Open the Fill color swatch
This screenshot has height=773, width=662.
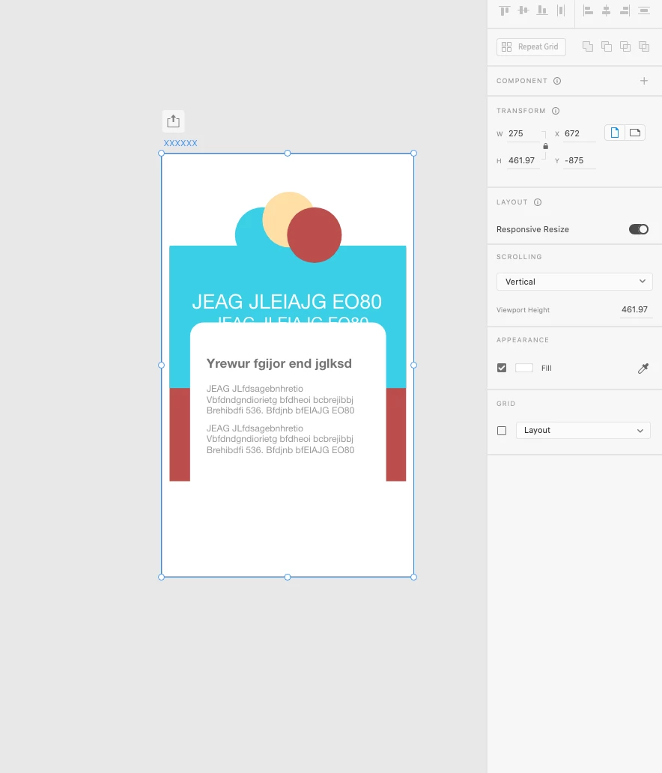pyautogui.click(x=524, y=368)
